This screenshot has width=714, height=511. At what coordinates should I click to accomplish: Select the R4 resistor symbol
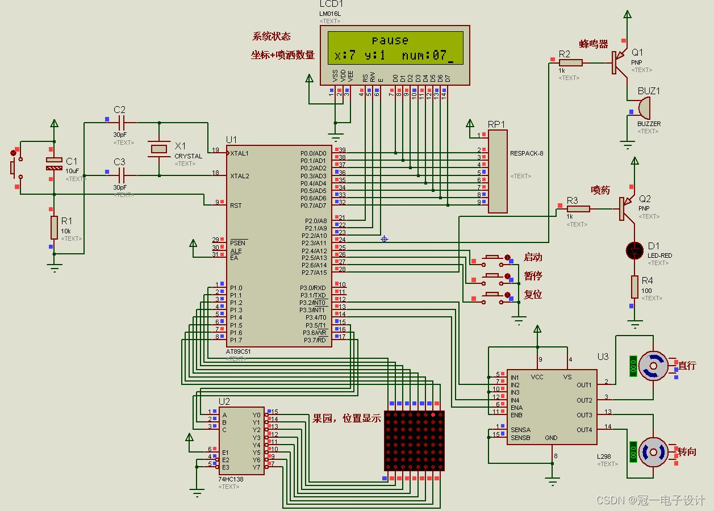pyautogui.click(x=634, y=287)
